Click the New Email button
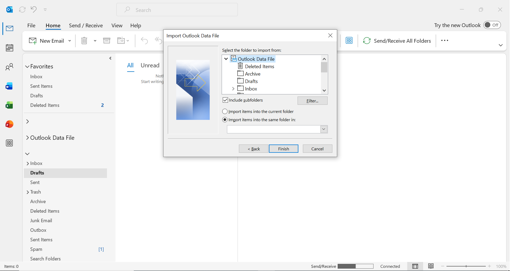511x271 pixels. pyautogui.click(x=46, y=41)
